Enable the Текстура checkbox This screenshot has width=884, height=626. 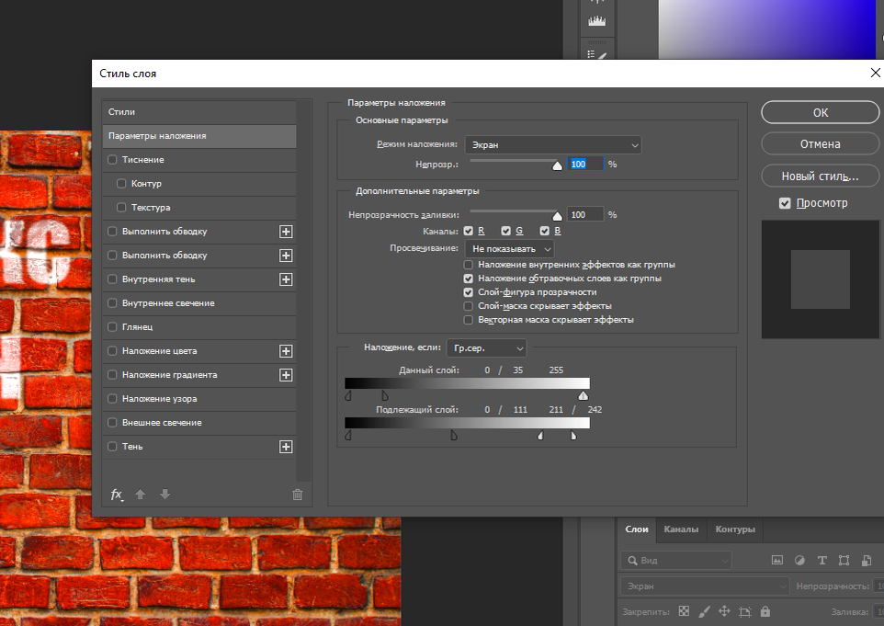[121, 208]
